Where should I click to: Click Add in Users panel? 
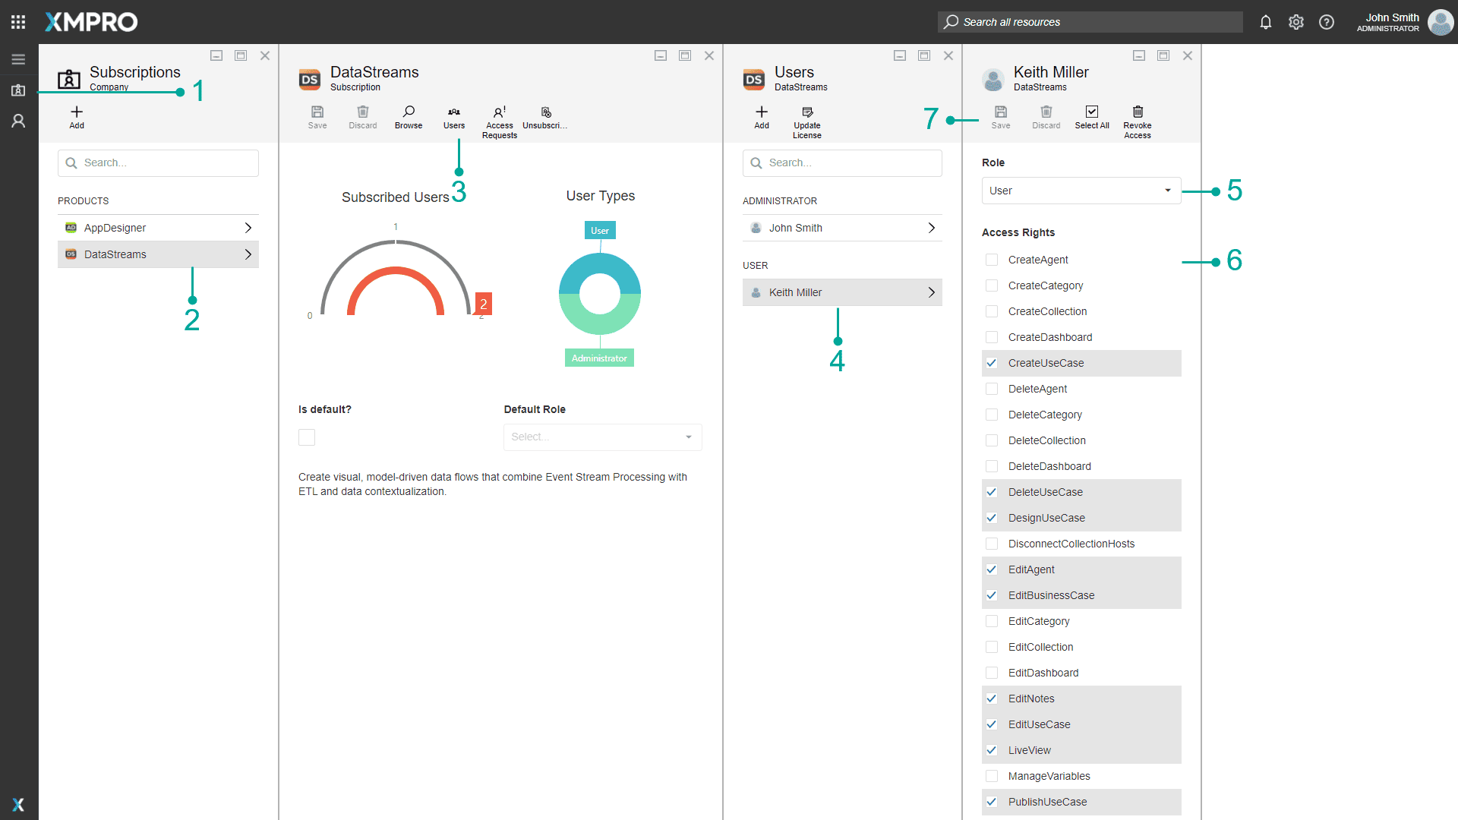point(762,116)
